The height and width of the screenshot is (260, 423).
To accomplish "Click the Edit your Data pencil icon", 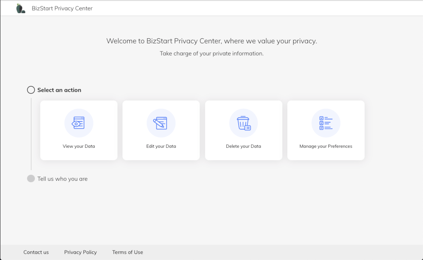I will point(161,123).
